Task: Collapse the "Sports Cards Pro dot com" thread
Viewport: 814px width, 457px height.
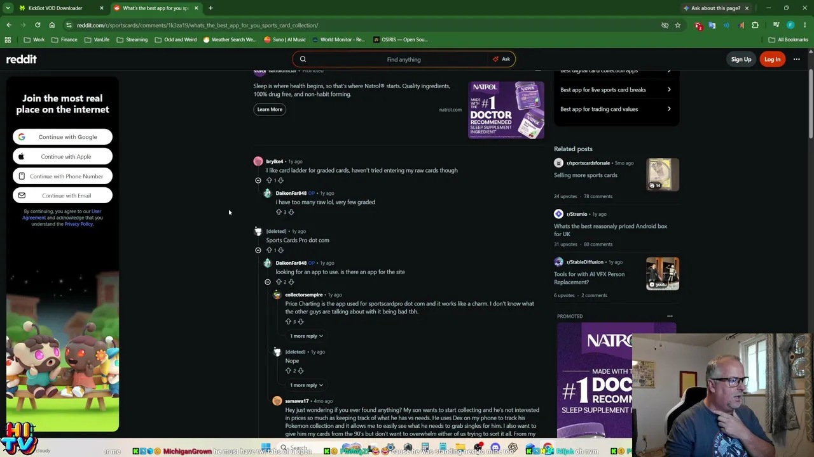Action: [258, 250]
